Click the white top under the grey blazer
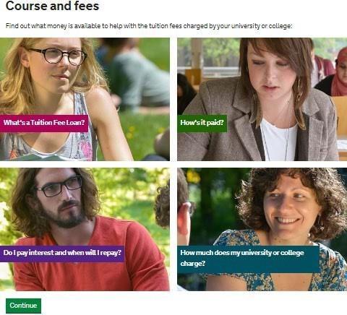The image size is (347, 315). coord(278,141)
